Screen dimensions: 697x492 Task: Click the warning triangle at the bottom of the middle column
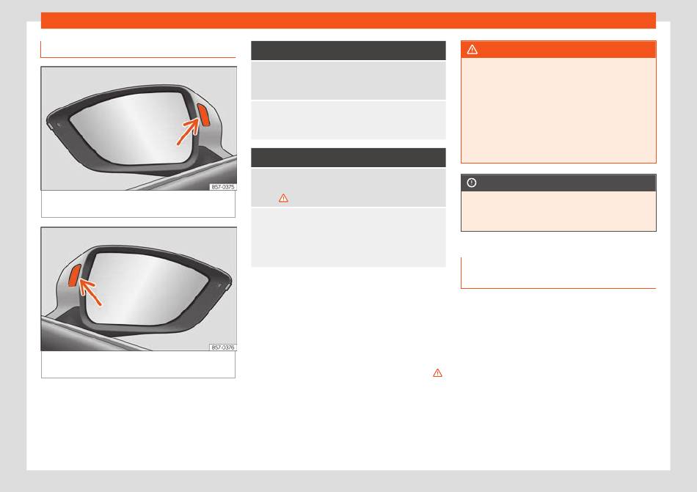437,373
